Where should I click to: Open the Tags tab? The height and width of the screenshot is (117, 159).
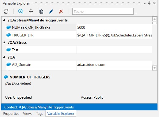[40, 114]
